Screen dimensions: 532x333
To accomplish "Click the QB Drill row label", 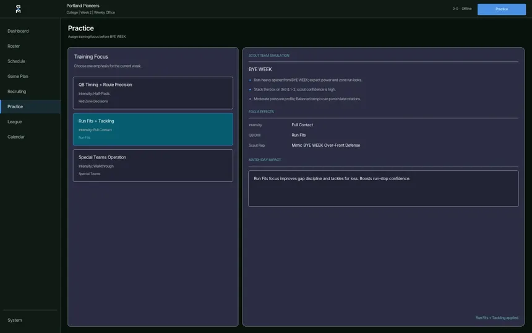I will click(254, 135).
